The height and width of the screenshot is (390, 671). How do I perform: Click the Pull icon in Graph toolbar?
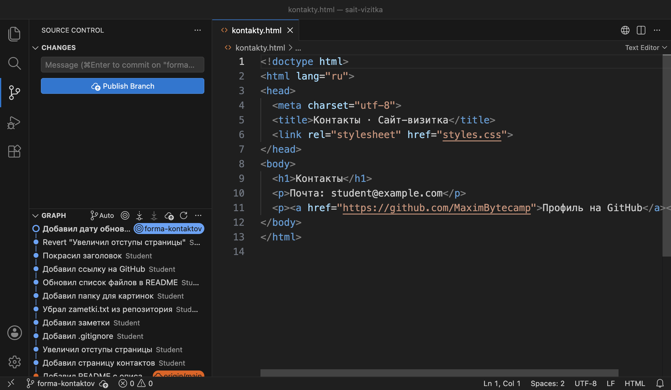coord(154,215)
